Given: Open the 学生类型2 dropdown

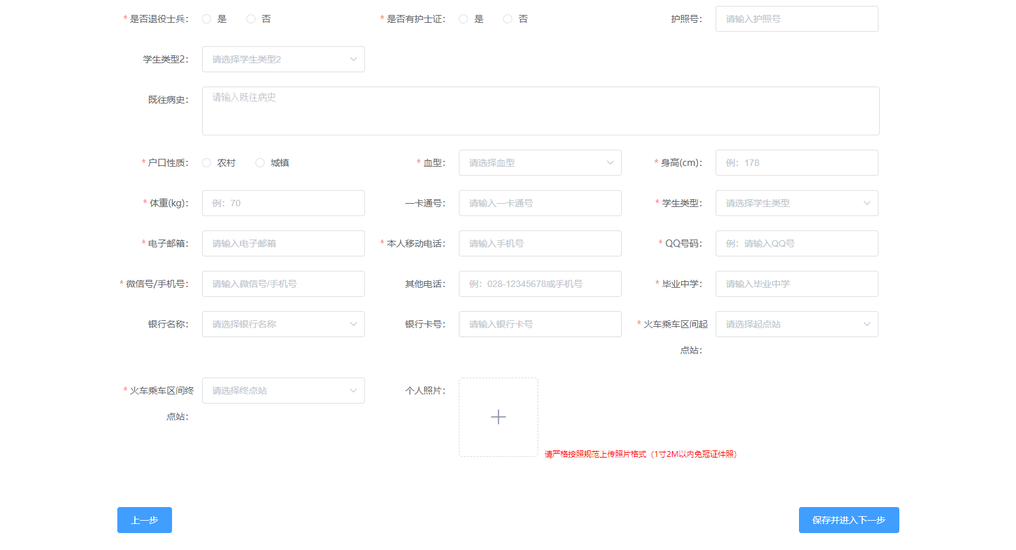Looking at the screenshot, I should 283,59.
